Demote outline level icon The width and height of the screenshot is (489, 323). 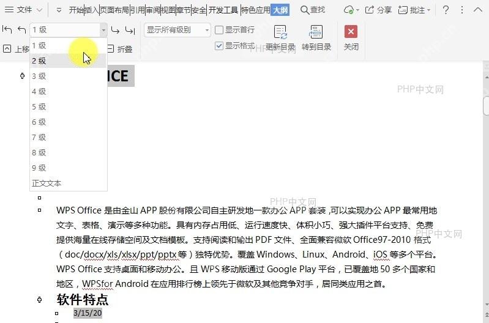coord(115,30)
